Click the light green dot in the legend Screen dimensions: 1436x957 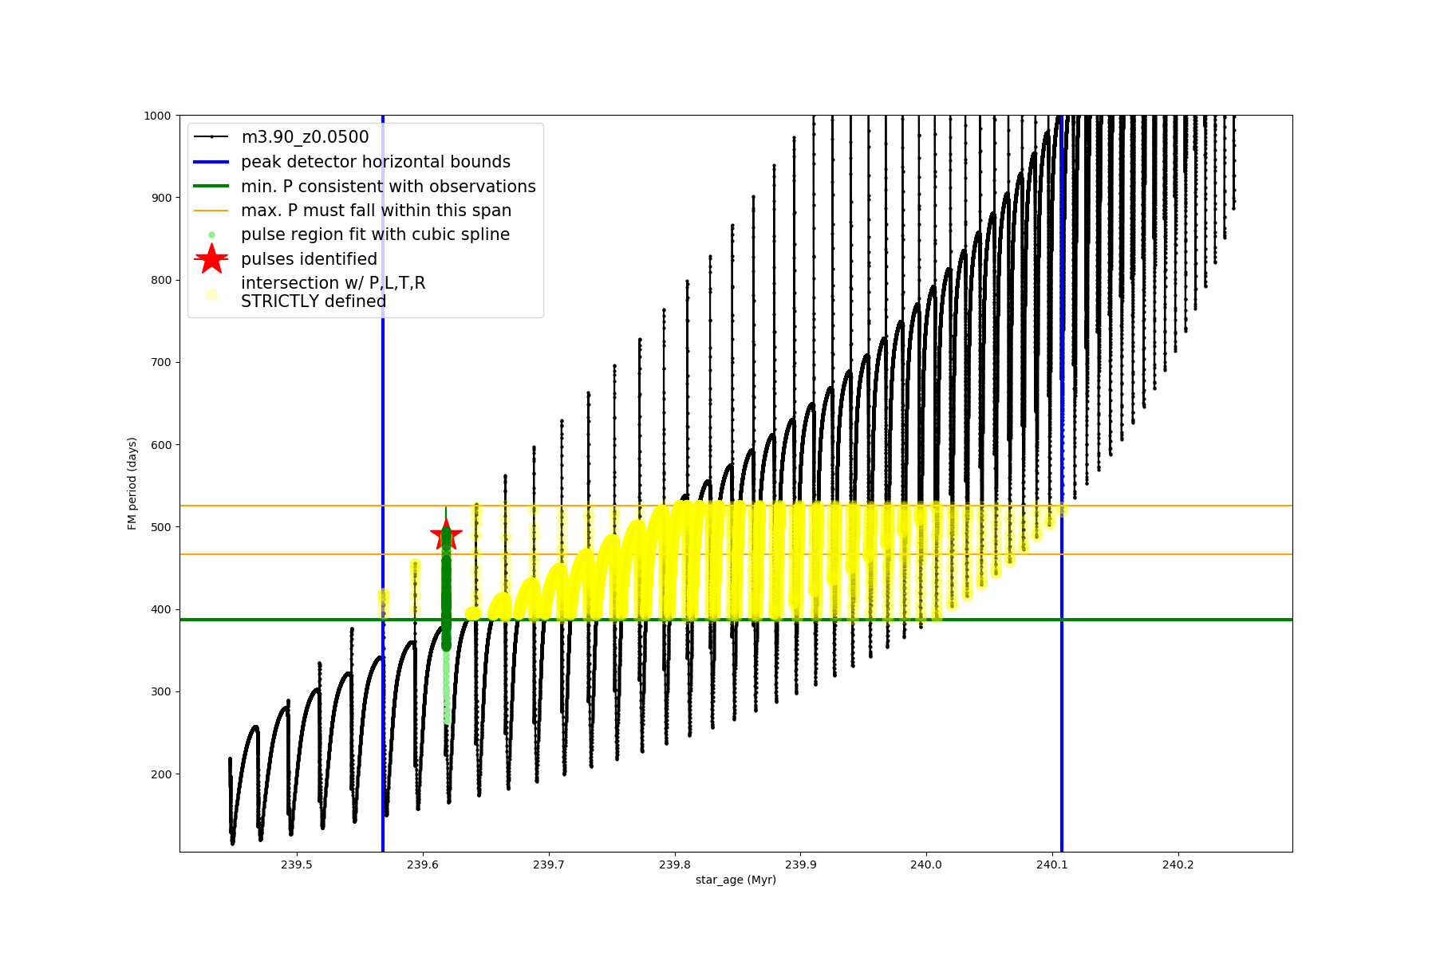(x=211, y=234)
